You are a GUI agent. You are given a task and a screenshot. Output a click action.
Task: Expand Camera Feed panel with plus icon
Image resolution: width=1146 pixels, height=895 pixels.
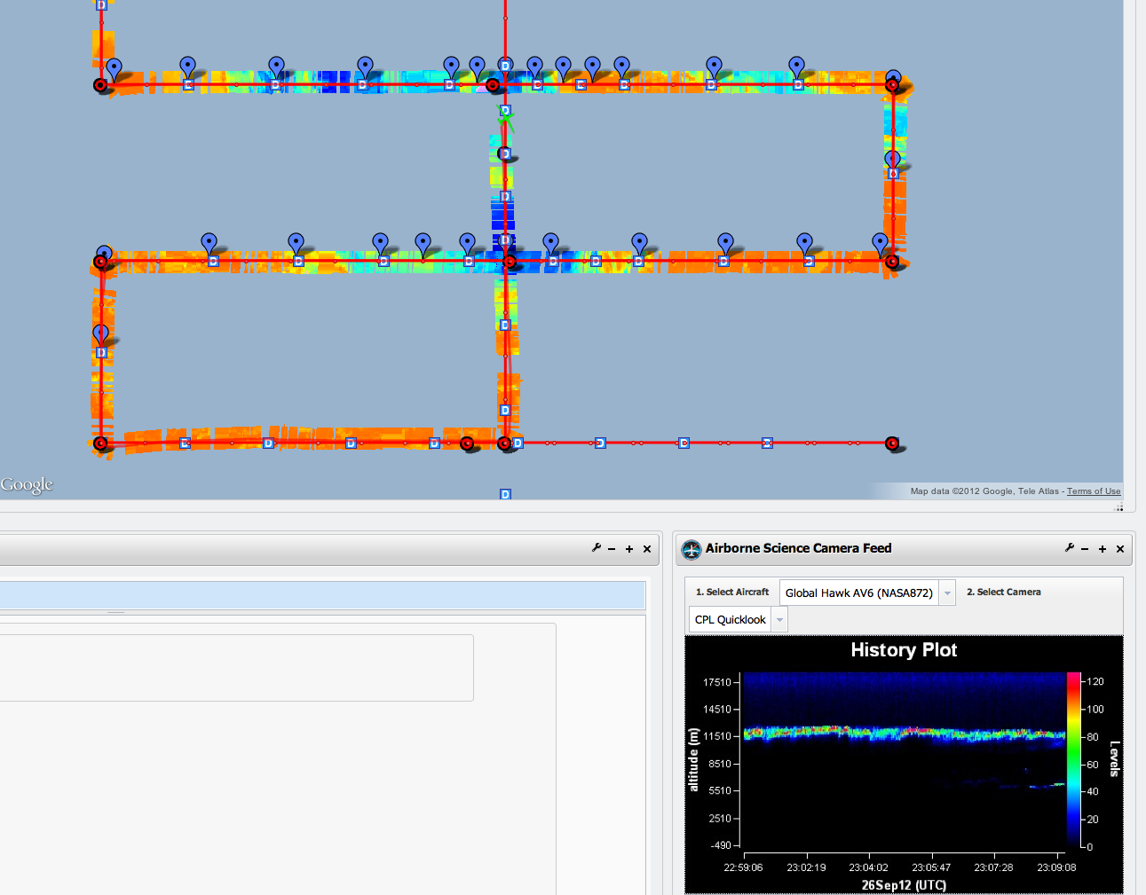coord(1103,549)
